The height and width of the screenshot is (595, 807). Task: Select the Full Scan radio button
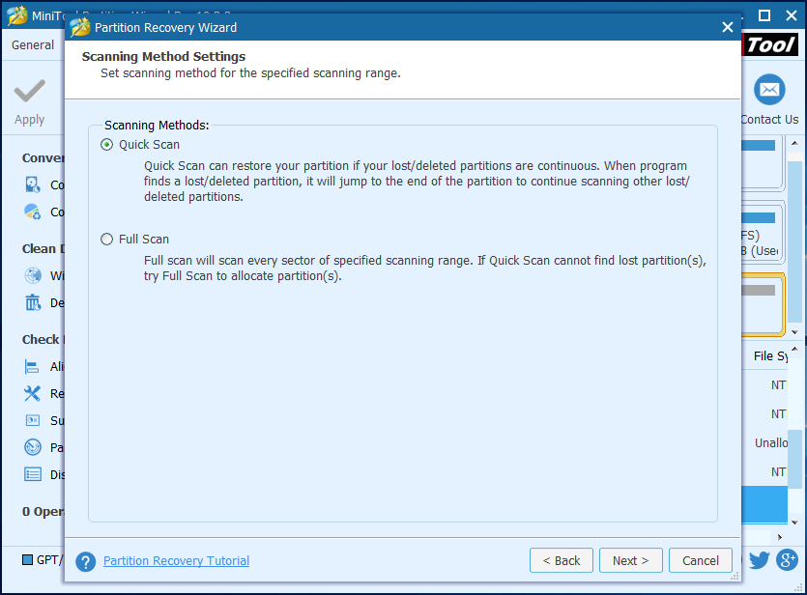click(106, 240)
